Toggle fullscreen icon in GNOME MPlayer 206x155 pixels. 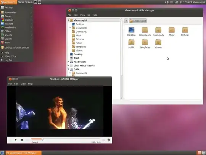[109, 140]
